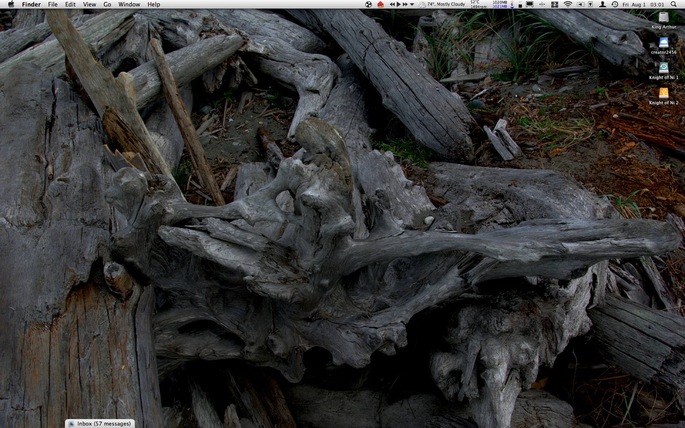Image resolution: width=685 pixels, height=428 pixels.
Task: Click the vertical black bar meter icon
Action: (520, 4)
